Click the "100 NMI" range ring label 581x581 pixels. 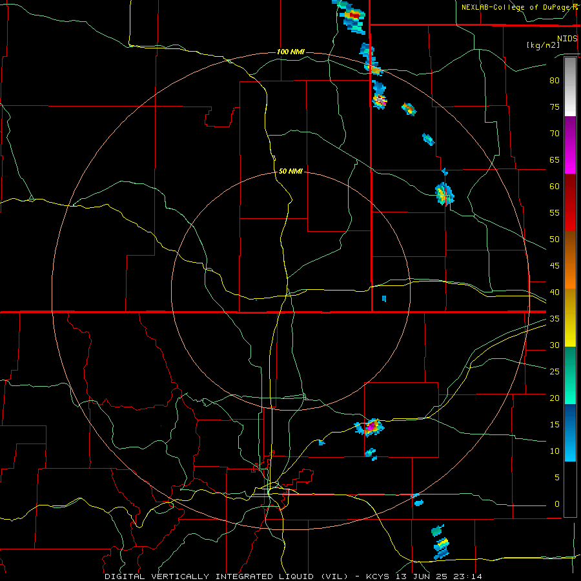[290, 52]
